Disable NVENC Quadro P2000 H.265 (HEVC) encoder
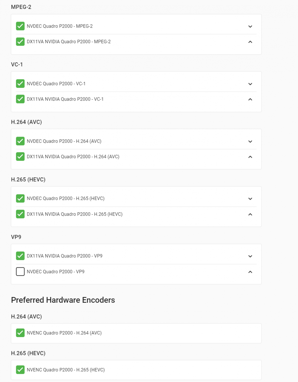Viewport: 298px width, 382px height. pyautogui.click(x=20, y=370)
